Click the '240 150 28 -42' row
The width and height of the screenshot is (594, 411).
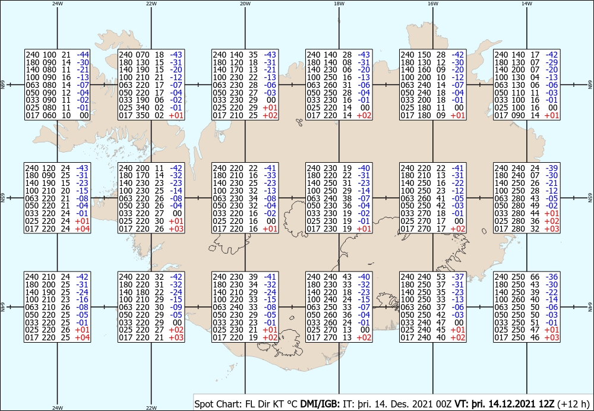[x=433, y=55]
